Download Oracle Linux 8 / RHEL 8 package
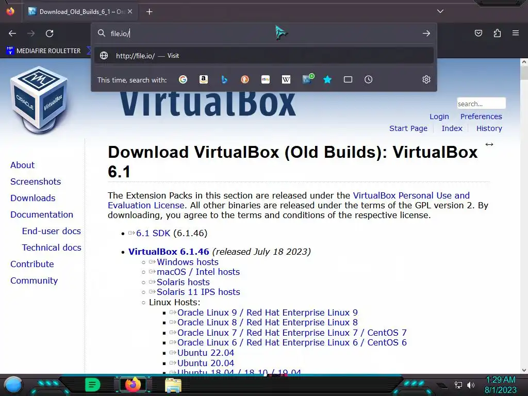 tap(268, 322)
